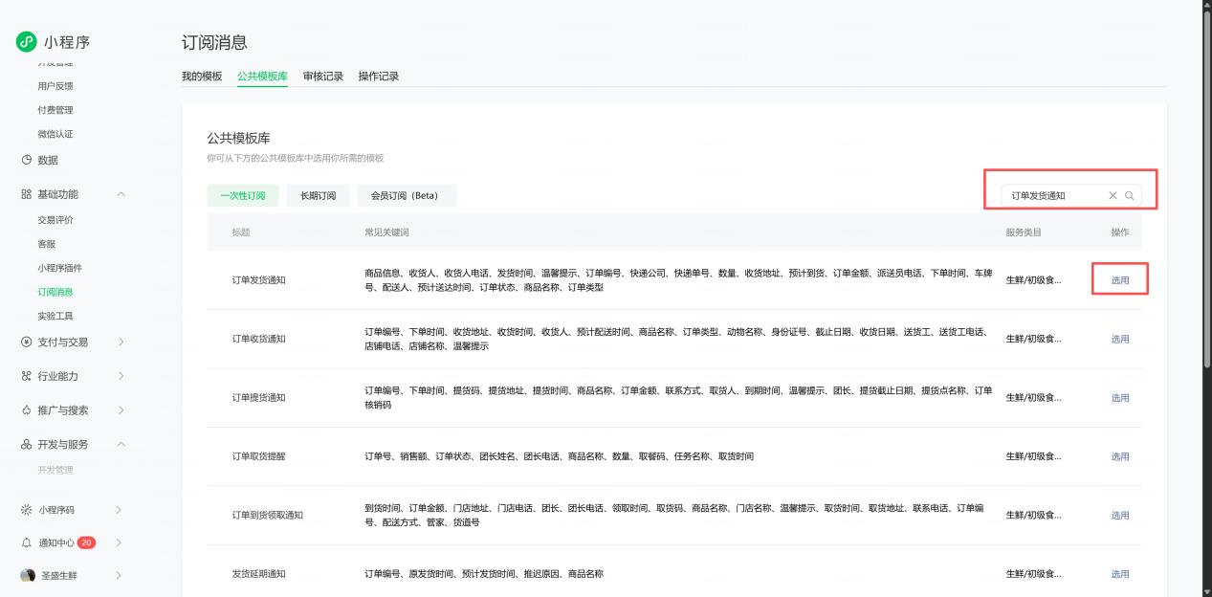Click the search magnifier icon

[x=1129, y=195]
